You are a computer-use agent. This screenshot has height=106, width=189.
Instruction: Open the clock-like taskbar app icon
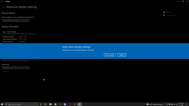[75, 104]
